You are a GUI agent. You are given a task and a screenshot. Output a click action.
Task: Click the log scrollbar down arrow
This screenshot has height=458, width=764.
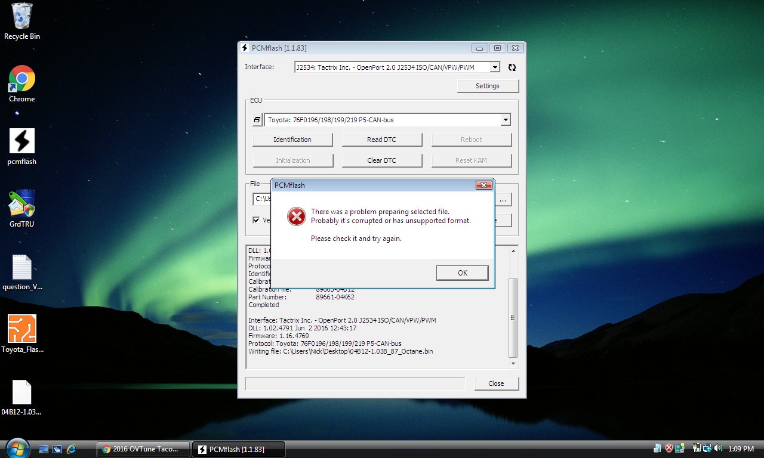pyautogui.click(x=512, y=363)
